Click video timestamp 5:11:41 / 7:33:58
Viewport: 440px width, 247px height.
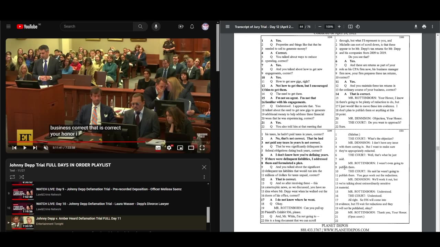click(64, 148)
